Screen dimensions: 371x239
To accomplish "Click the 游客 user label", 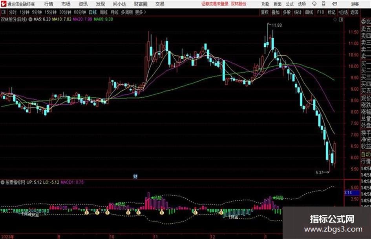I will pos(355,4).
